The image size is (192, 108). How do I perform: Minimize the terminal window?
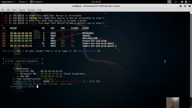coord(181,6)
